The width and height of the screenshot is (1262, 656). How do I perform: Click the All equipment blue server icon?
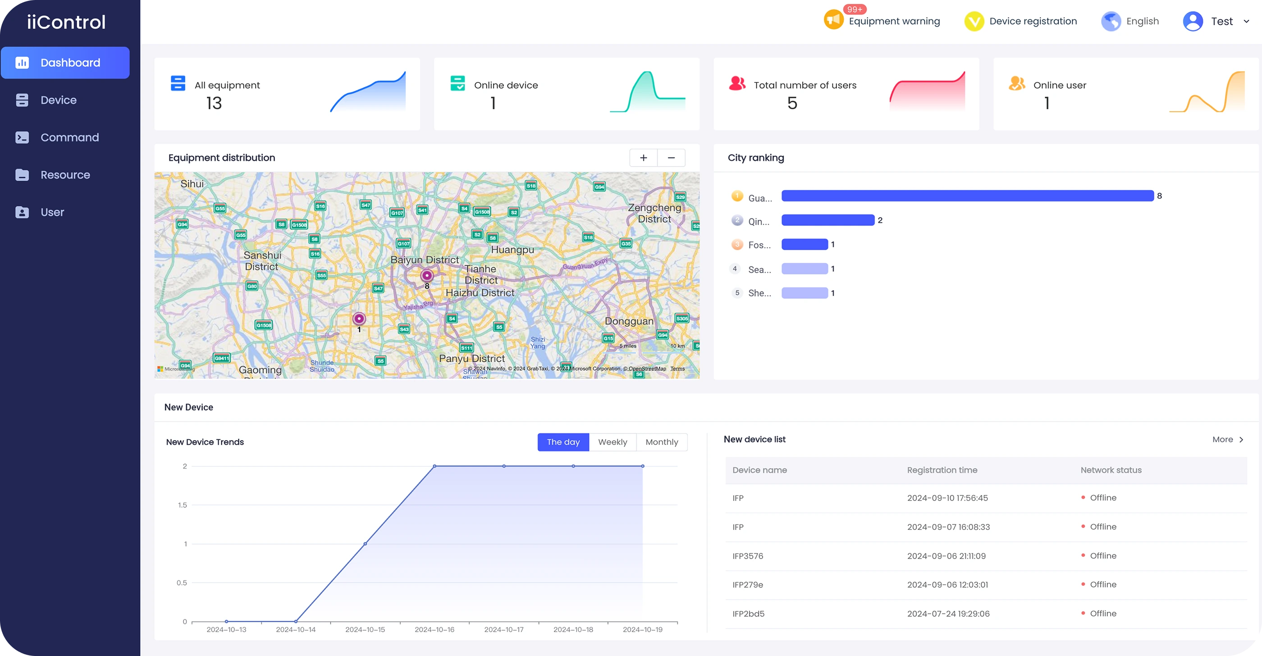click(178, 83)
